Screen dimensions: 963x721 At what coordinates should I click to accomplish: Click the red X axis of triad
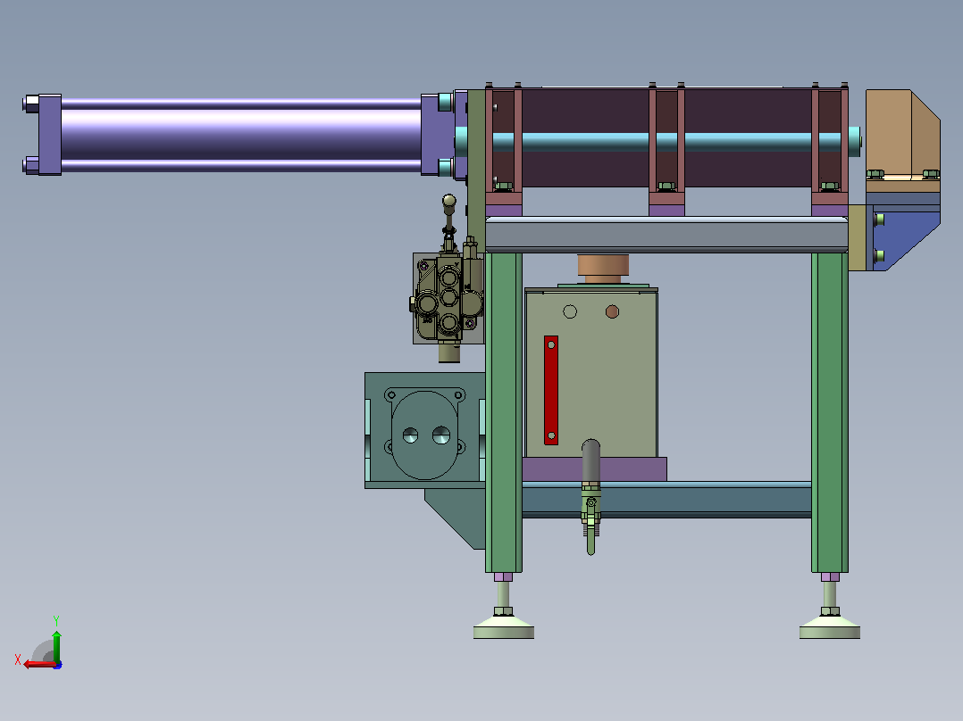40,664
